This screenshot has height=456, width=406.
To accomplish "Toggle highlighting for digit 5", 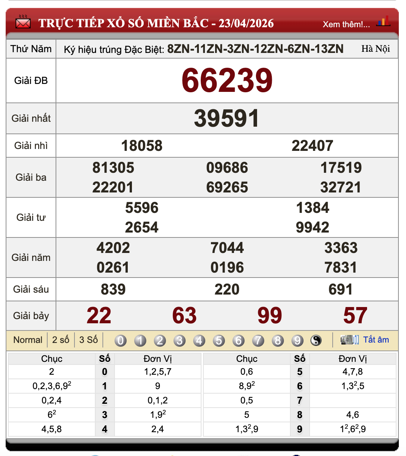I will (218, 340).
